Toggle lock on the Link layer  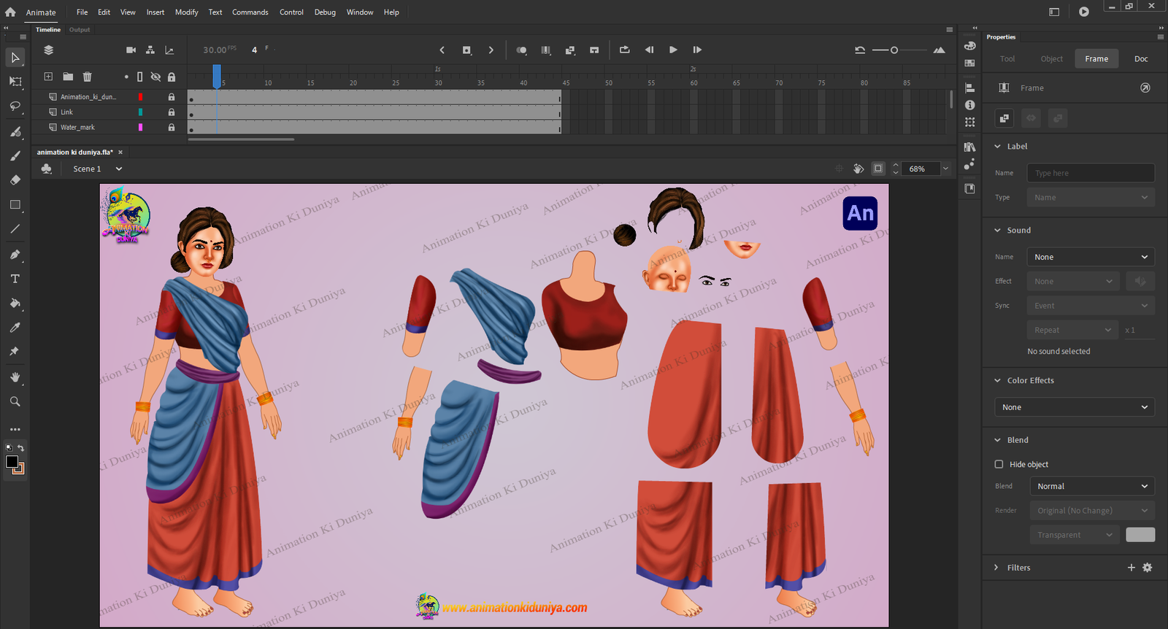(172, 112)
